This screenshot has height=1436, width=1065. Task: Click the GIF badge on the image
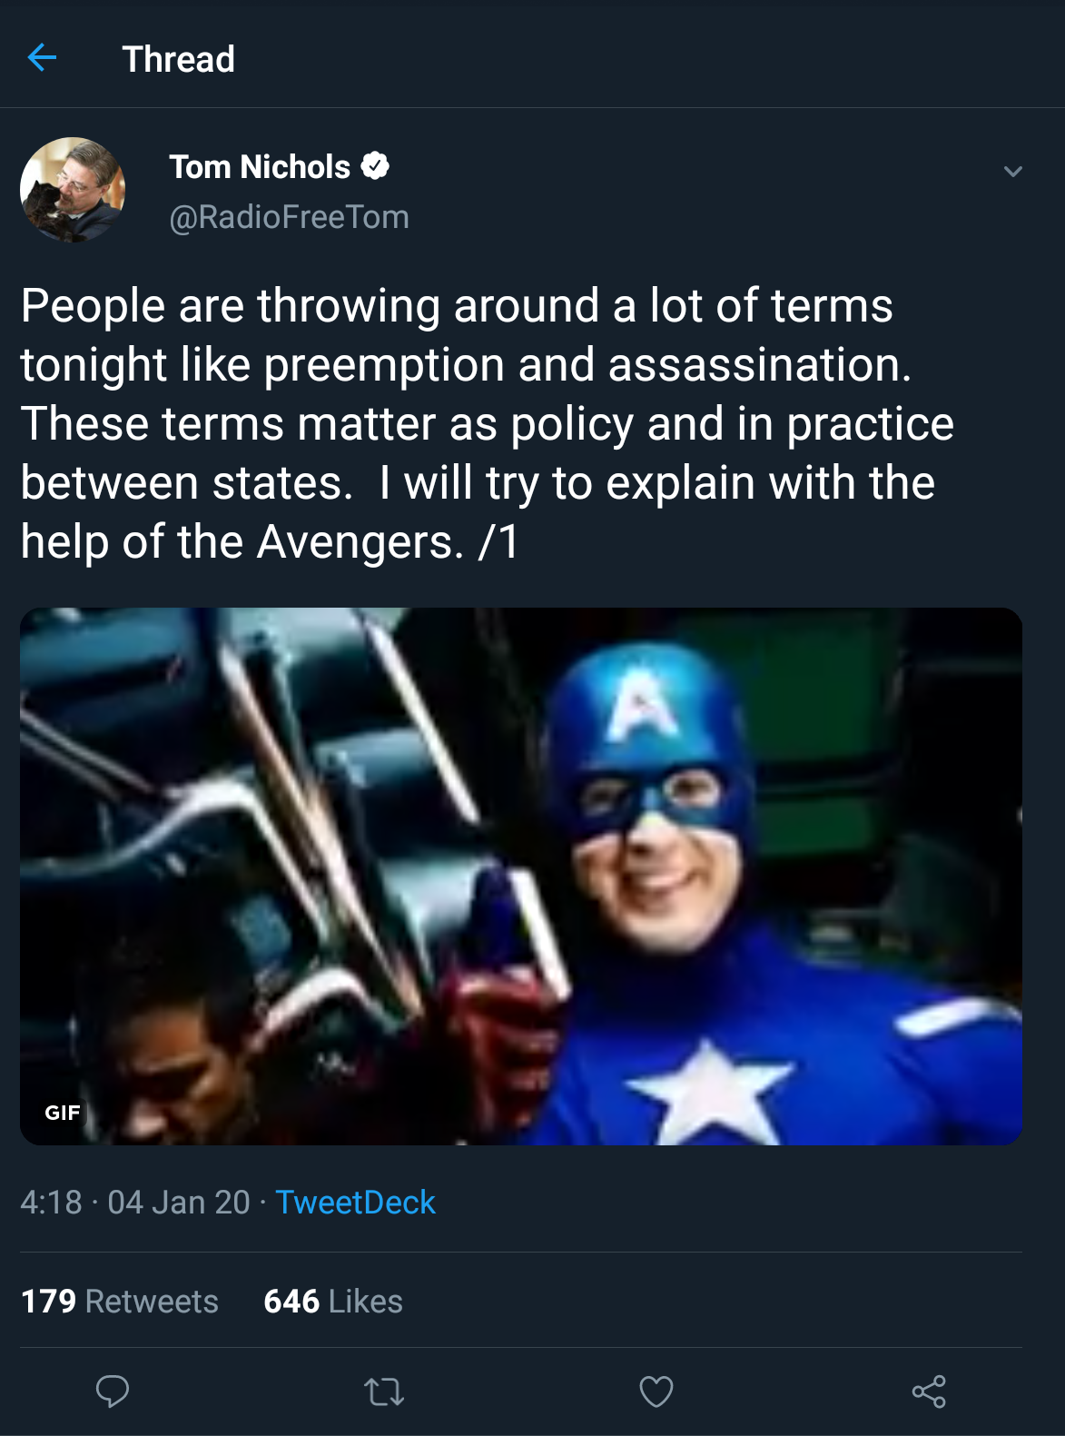click(63, 1113)
